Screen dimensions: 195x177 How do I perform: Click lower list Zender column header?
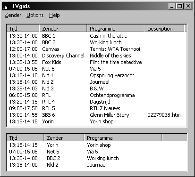tap(64, 138)
